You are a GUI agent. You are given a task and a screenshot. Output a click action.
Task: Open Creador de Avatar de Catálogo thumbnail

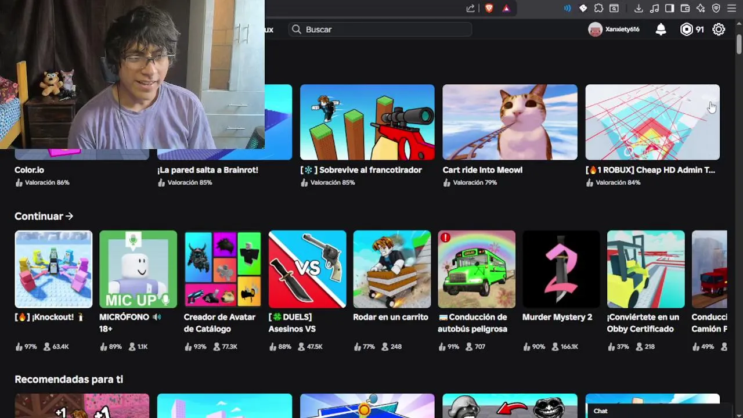(x=223, y=269)
